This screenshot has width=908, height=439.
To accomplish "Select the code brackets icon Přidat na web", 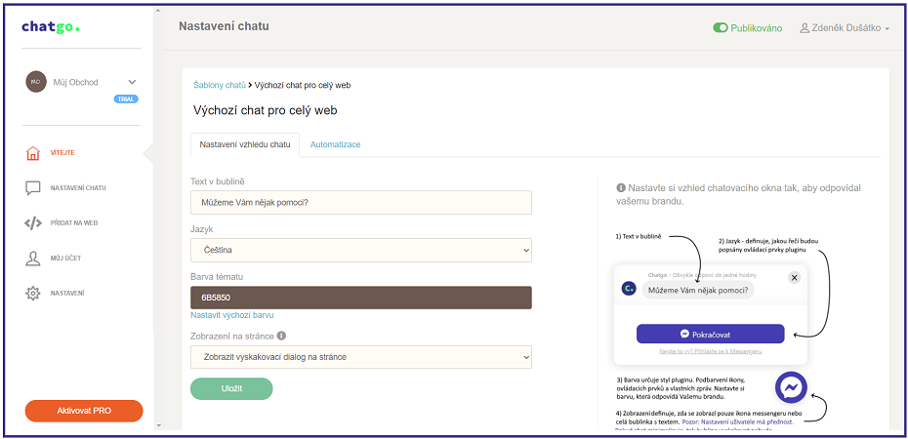I will (x=33, y=222).
